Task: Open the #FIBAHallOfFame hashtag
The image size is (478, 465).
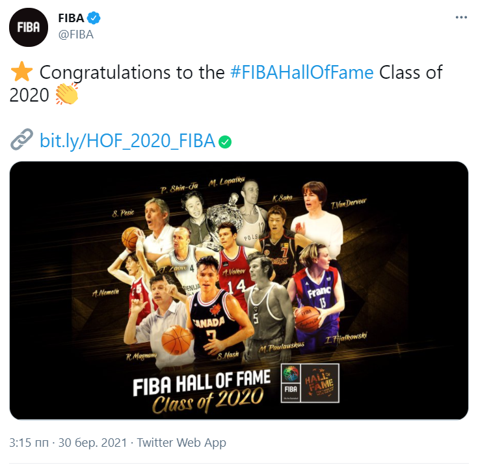Action: tap(302, 72)
